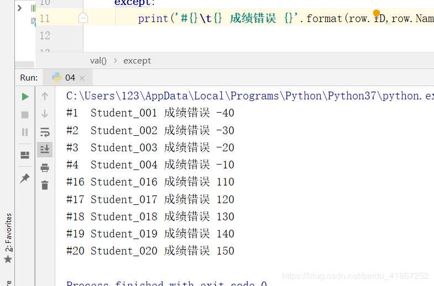This screenshot has width=434, height=286.
Task: Expand the project tree chevron
Action: [x=19, y=8]
